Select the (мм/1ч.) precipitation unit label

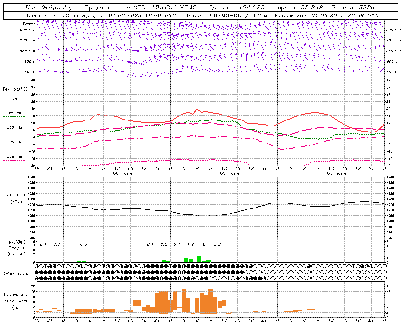[16, 254]
